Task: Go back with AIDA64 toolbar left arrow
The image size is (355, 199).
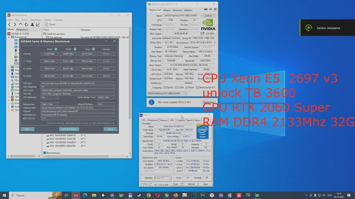Action: pyautogui.click(x=10, y=25)
